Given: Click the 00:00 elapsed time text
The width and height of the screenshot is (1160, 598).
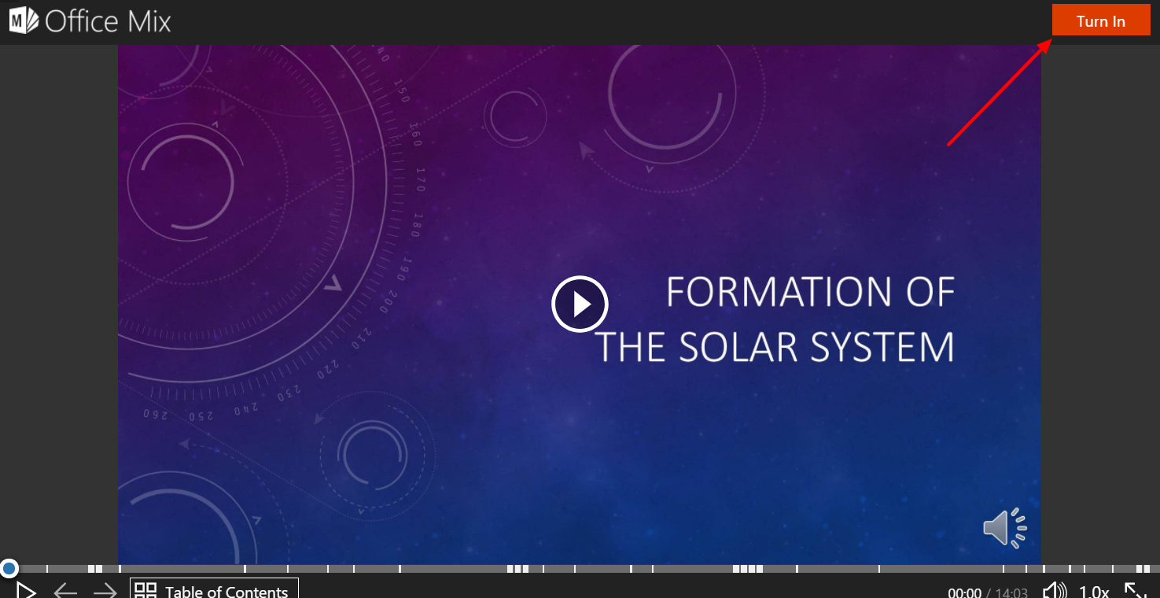Looking at the screenshot, I should (964, 593).
